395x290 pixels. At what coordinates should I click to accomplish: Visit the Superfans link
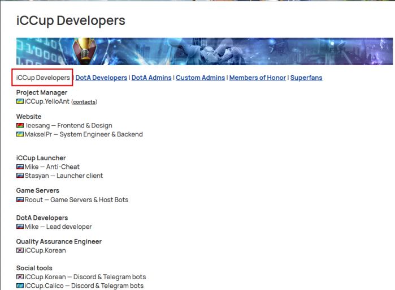(306, 78)
